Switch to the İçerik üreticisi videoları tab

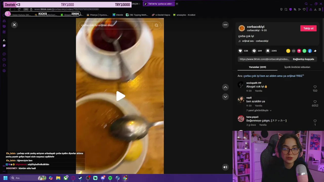click(x=297, y=67)
